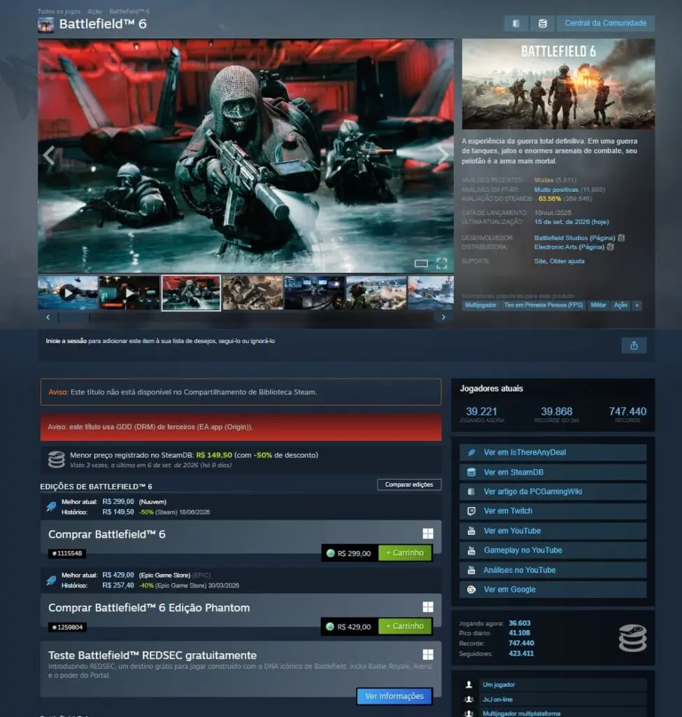Image resolution: width=682 pixels, height=717 pixels.
Task: Select the beach battle screenshot thumbnail
Action: [376, 293]
